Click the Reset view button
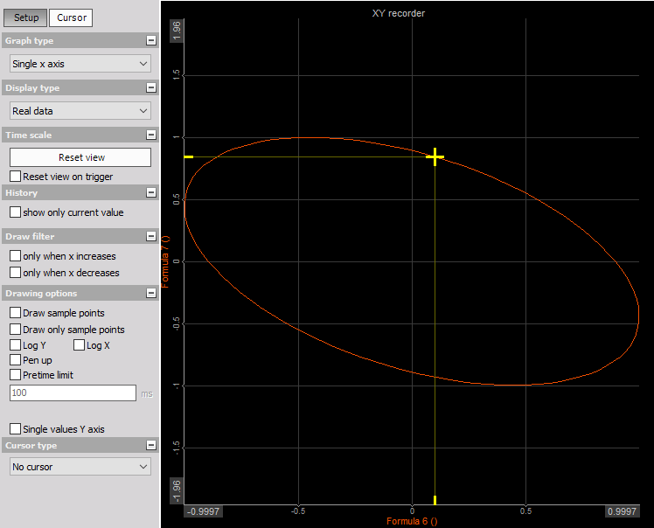The image size is (654, 528). coord(80,157)
